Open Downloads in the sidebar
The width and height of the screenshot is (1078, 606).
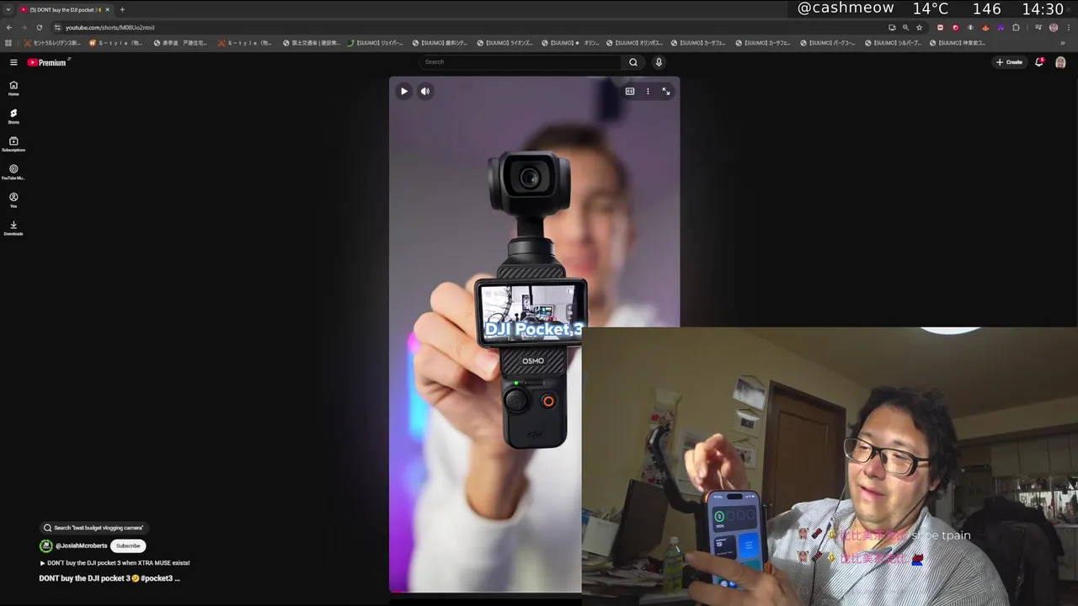(x=13, y=228)
